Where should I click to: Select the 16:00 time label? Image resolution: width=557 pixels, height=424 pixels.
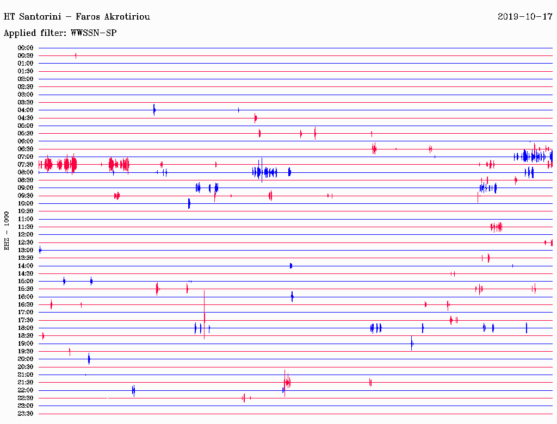point(25,297)
